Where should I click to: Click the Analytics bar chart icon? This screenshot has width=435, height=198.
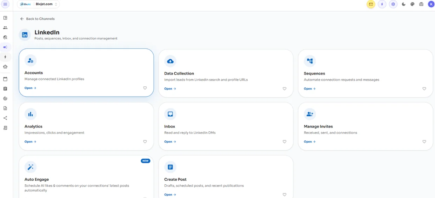tap(31, 114)
